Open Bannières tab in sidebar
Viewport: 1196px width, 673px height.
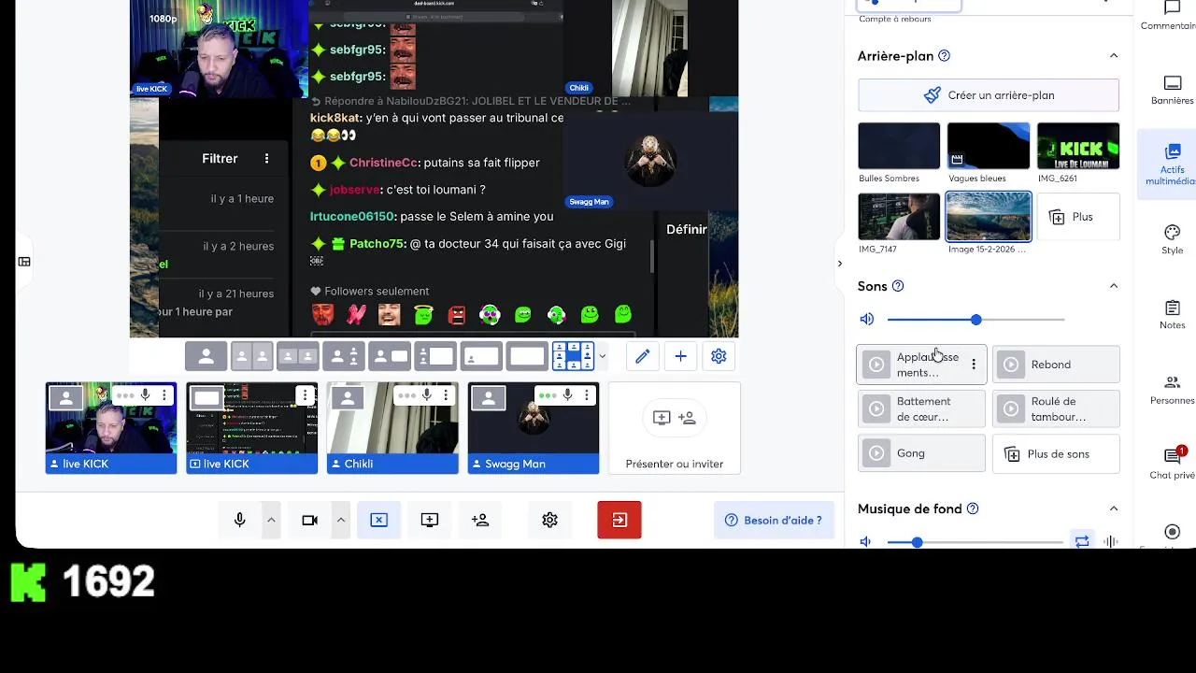point(1172,91)
